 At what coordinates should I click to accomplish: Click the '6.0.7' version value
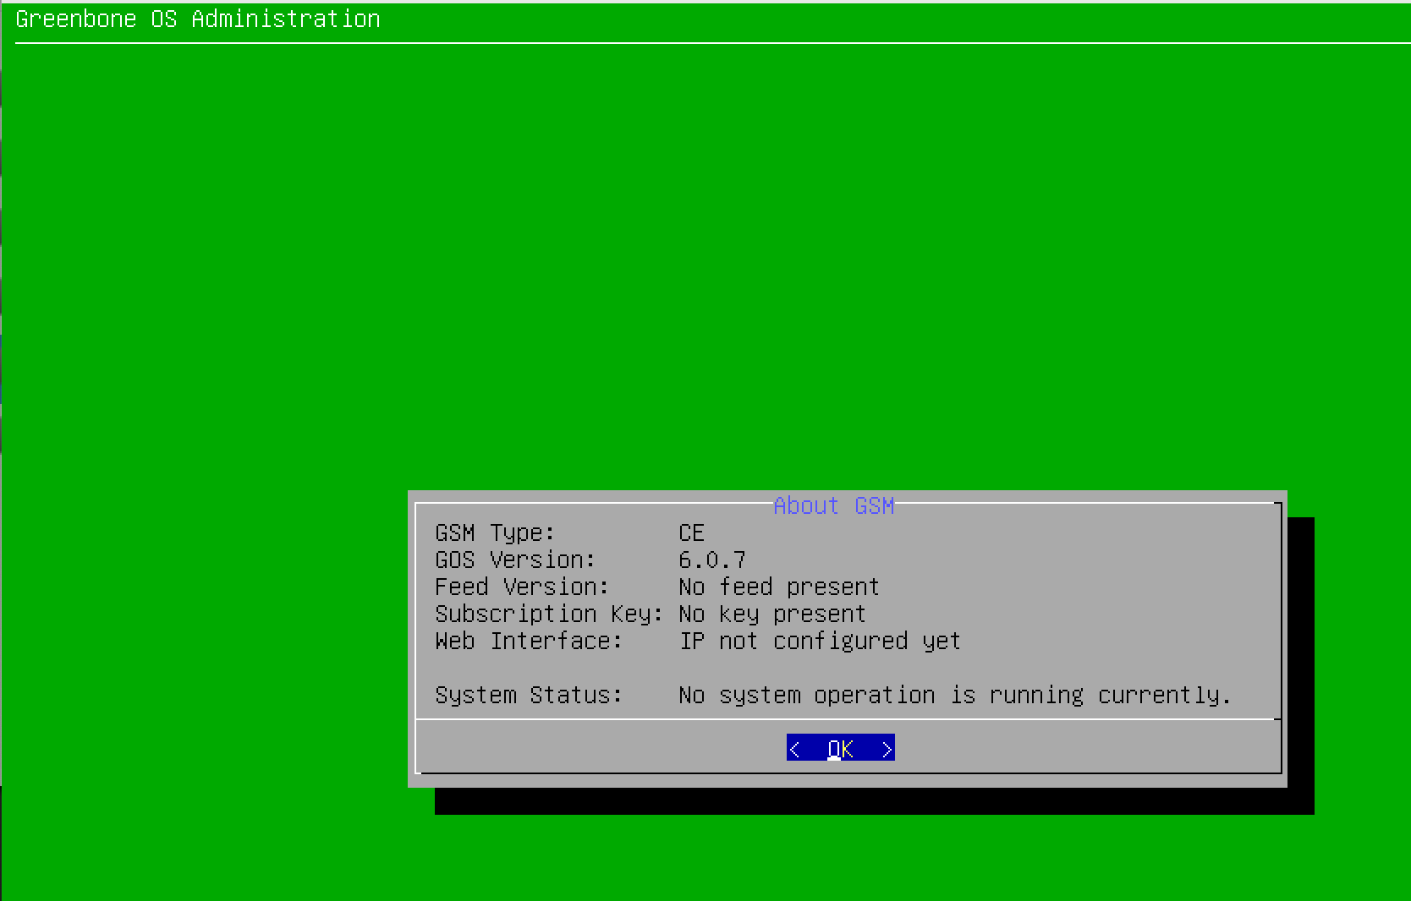click(x=712, y=560)
